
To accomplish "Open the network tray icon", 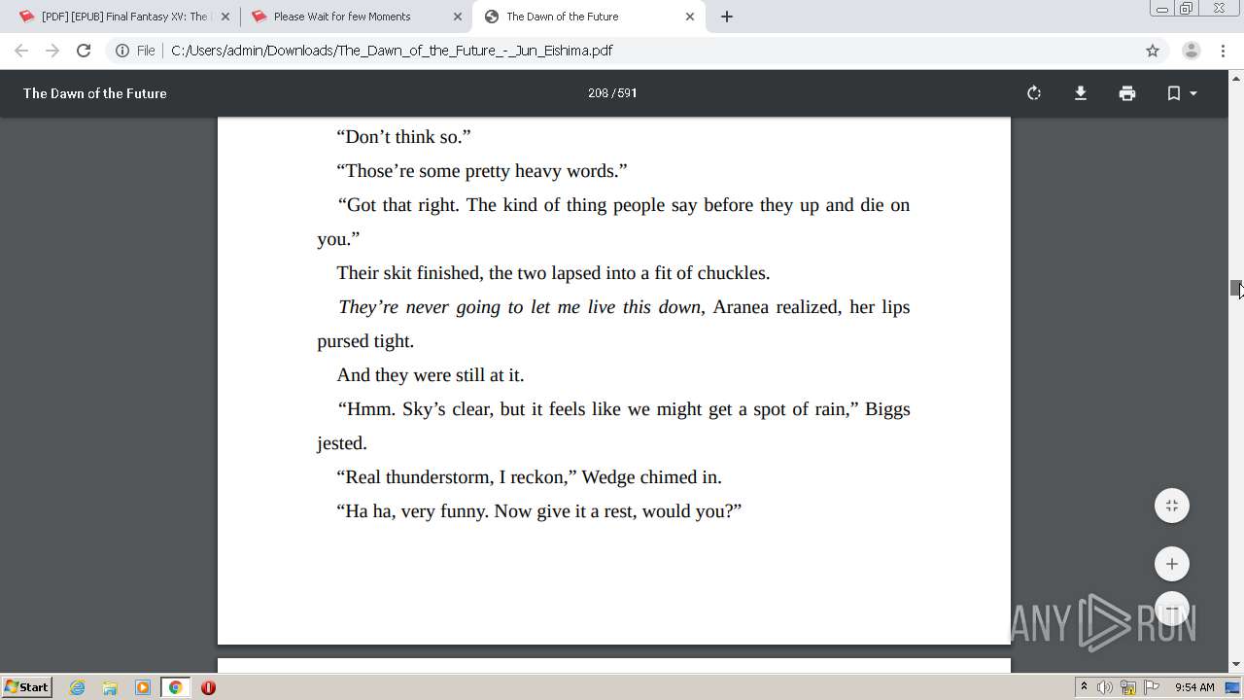I will click(x=1128, y=687).
